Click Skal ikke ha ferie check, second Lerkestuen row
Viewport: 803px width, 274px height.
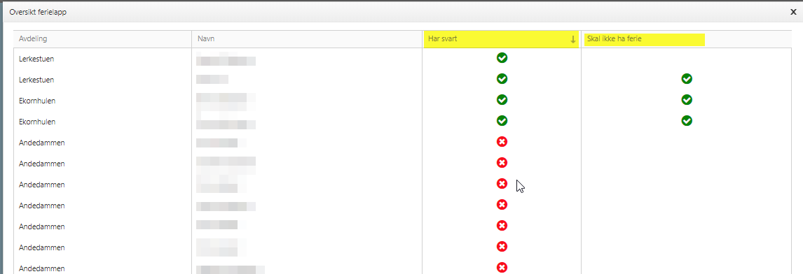687,79
